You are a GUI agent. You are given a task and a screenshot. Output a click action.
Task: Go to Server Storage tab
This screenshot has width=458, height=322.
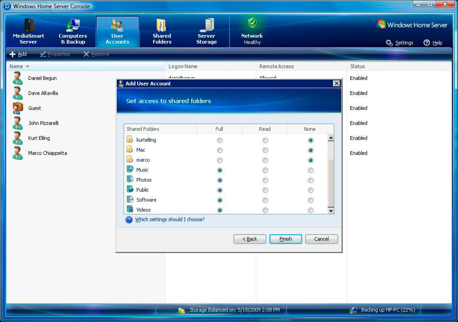click(206, 31)
